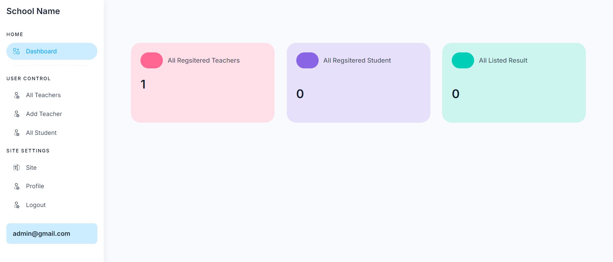The image size is (613, 262).
Task: Go to All Teachers page
Action: (x=43, y=95)
